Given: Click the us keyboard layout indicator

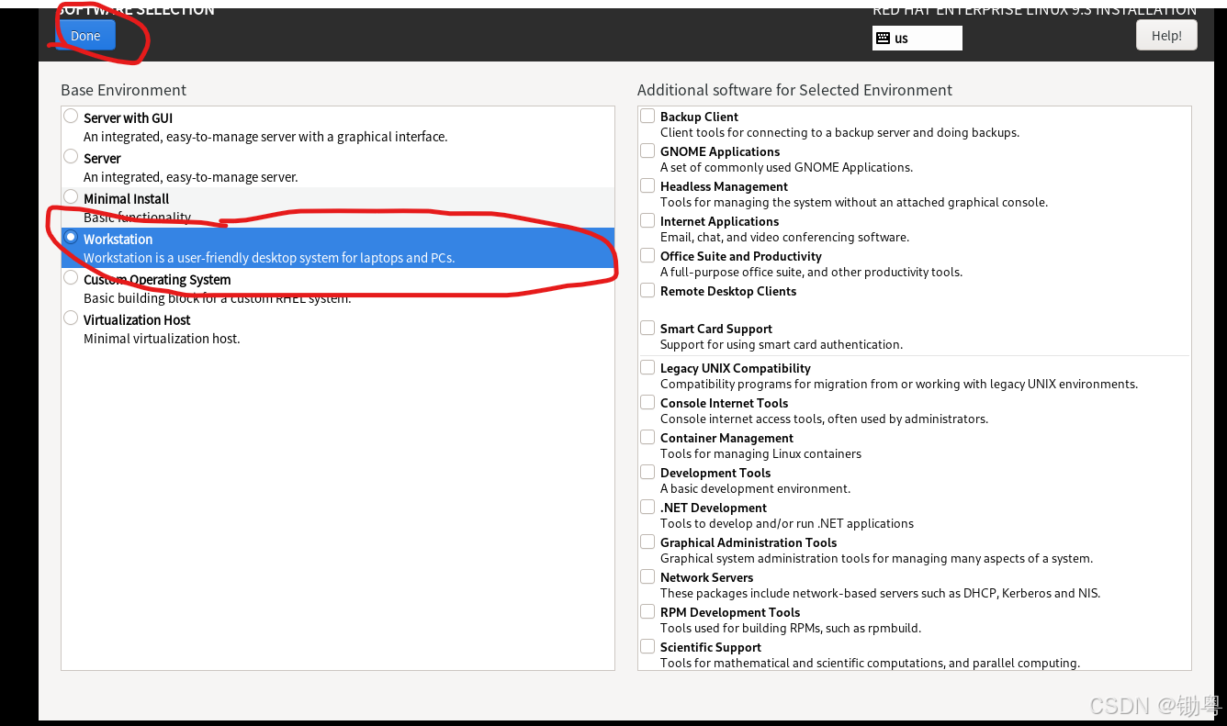Looking at the screenshot, I should click(x=917, y=38).
